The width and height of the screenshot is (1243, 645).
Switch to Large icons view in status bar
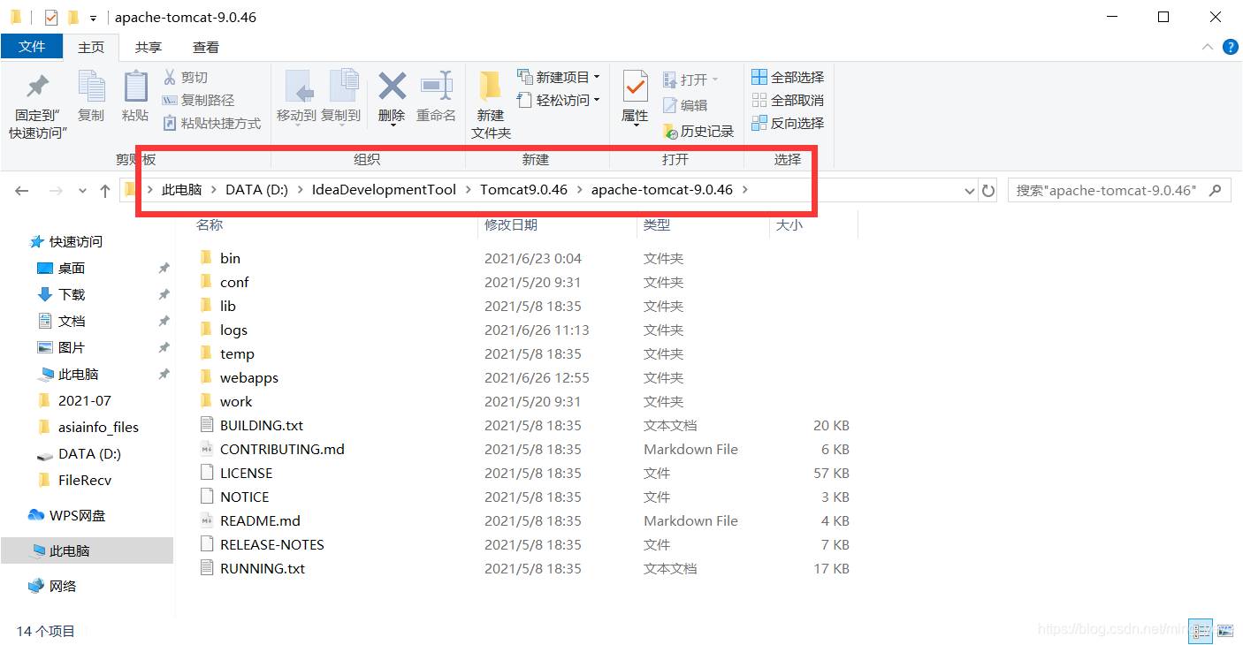[x=1224, y=630]
